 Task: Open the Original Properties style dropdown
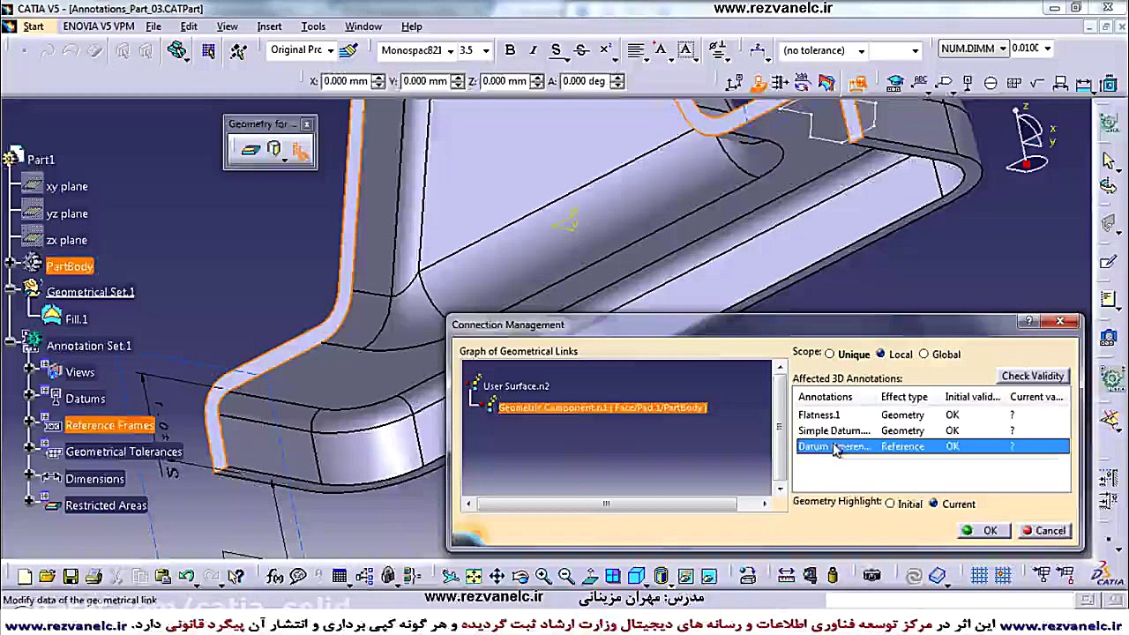click(330, 50)
